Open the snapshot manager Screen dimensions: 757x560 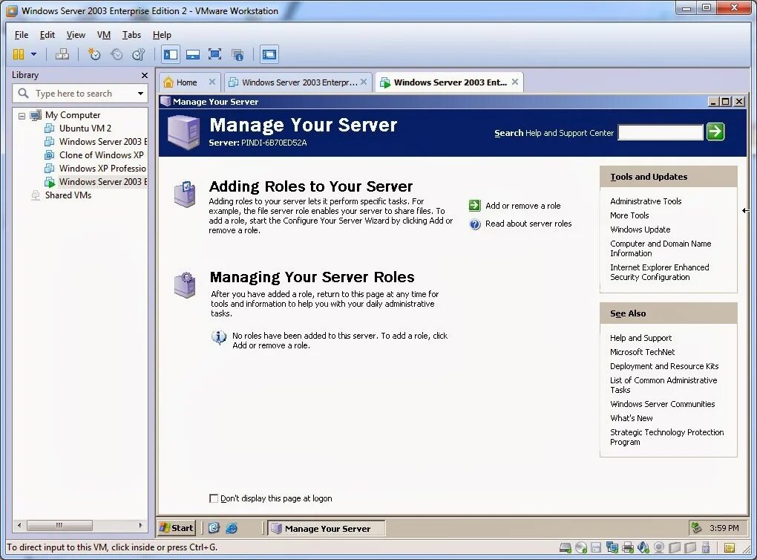139,55
